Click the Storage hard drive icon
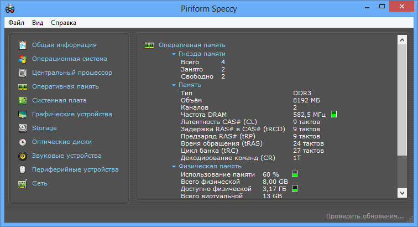 point(23,128)
